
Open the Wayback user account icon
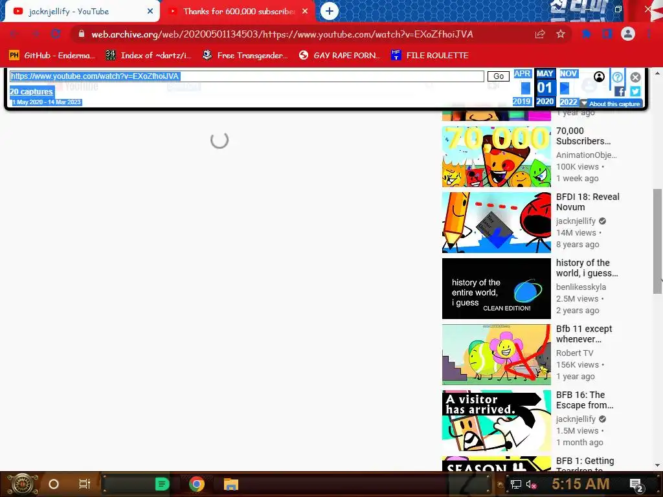(599, 76)
